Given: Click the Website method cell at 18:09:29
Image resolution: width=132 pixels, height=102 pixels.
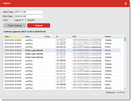Looking at the screenshot, I should pos(108,40).
